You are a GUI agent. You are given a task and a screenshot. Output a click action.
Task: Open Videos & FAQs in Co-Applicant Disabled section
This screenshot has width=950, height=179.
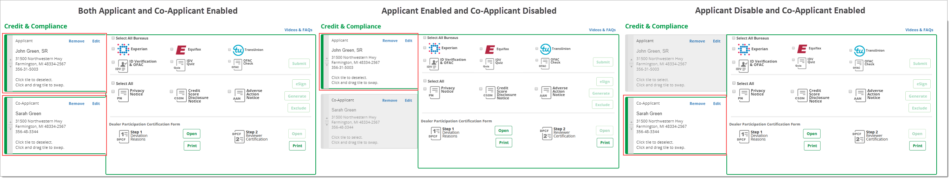tap(602, 30)
